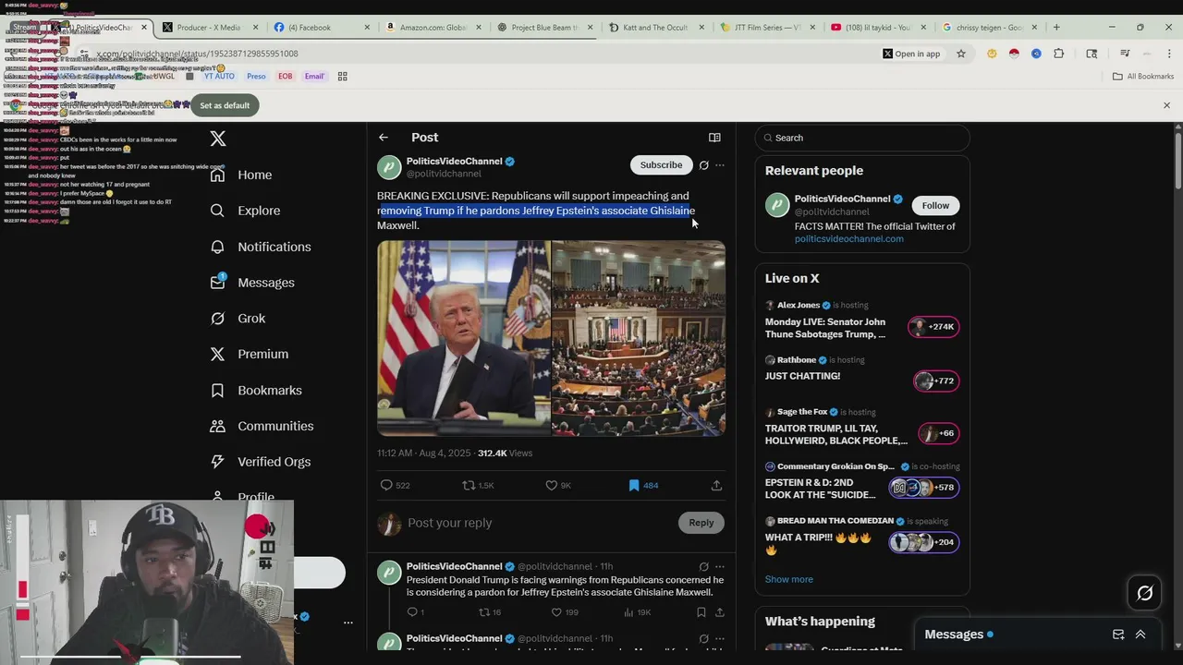This screenshot has height=665, width=1183.
Task: Join EPSTEIN R & D space +578
Action: 924,488
